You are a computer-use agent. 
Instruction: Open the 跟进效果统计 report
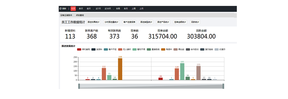pos(93,22)
